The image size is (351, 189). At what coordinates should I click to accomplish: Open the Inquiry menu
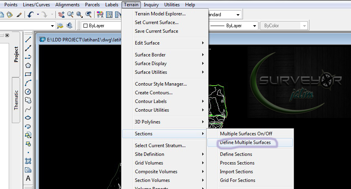(151, 5)
